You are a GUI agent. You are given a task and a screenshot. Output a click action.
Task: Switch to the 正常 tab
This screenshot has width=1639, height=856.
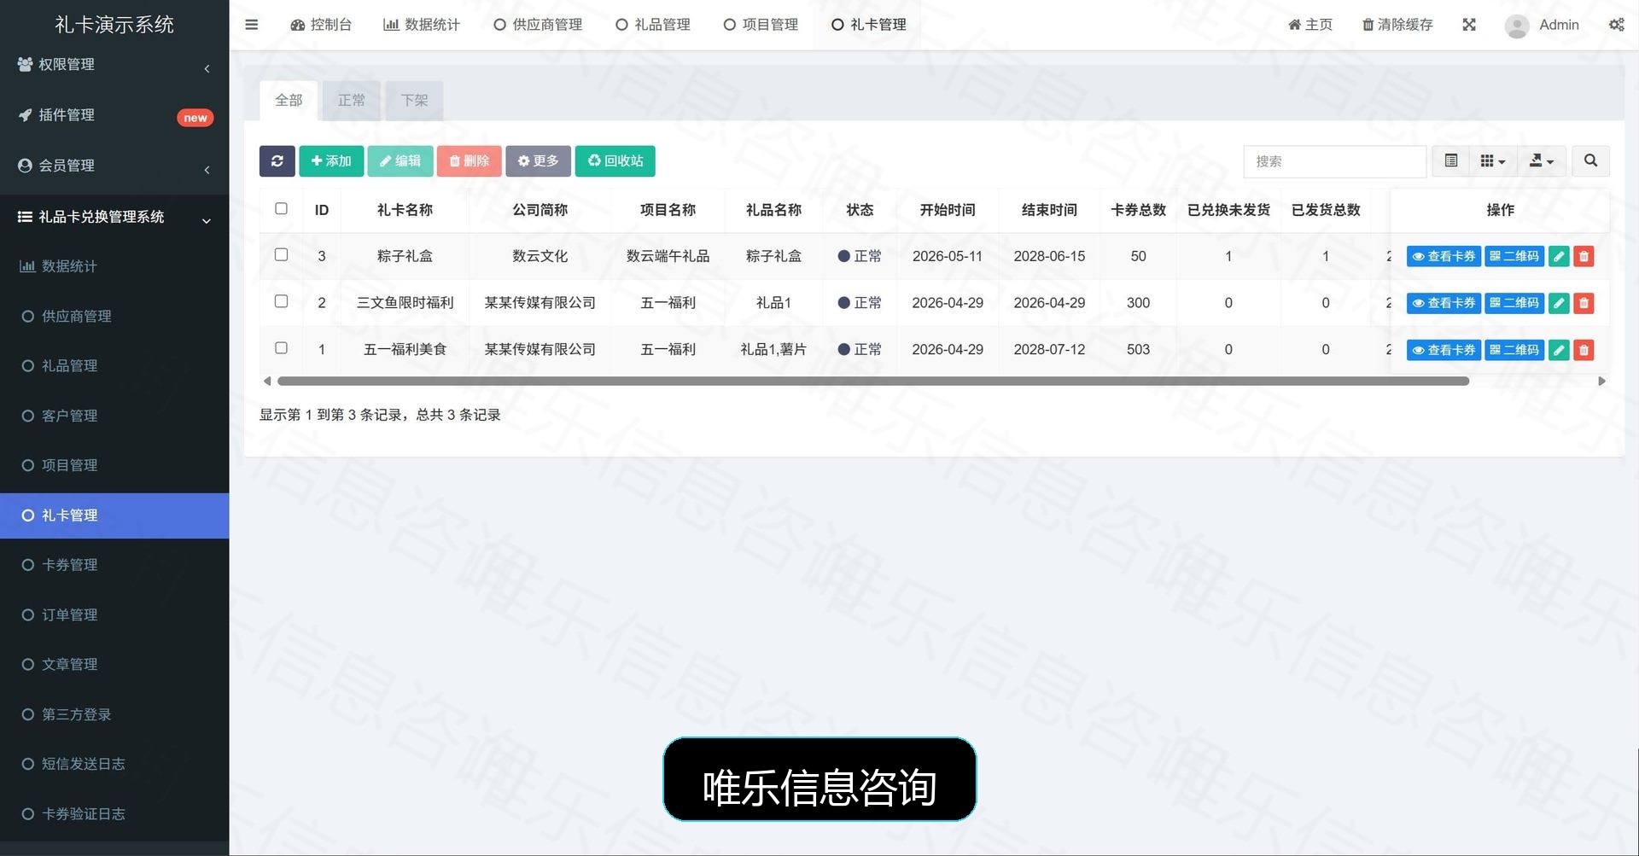point(352,101)
